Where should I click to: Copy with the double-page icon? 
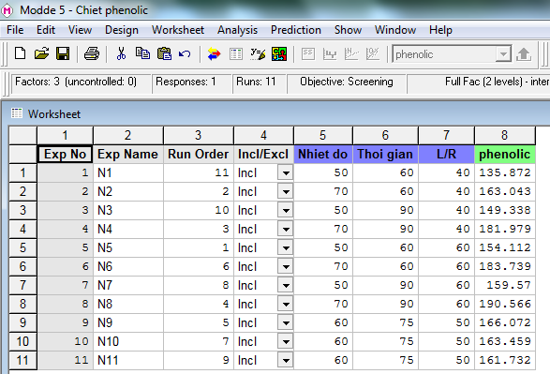(142, 53)
